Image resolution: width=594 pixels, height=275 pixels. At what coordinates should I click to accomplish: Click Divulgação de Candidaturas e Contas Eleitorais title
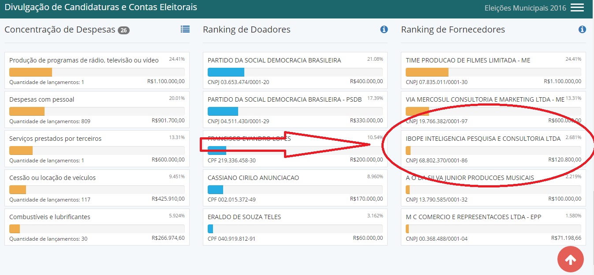(x=101, y=7)
